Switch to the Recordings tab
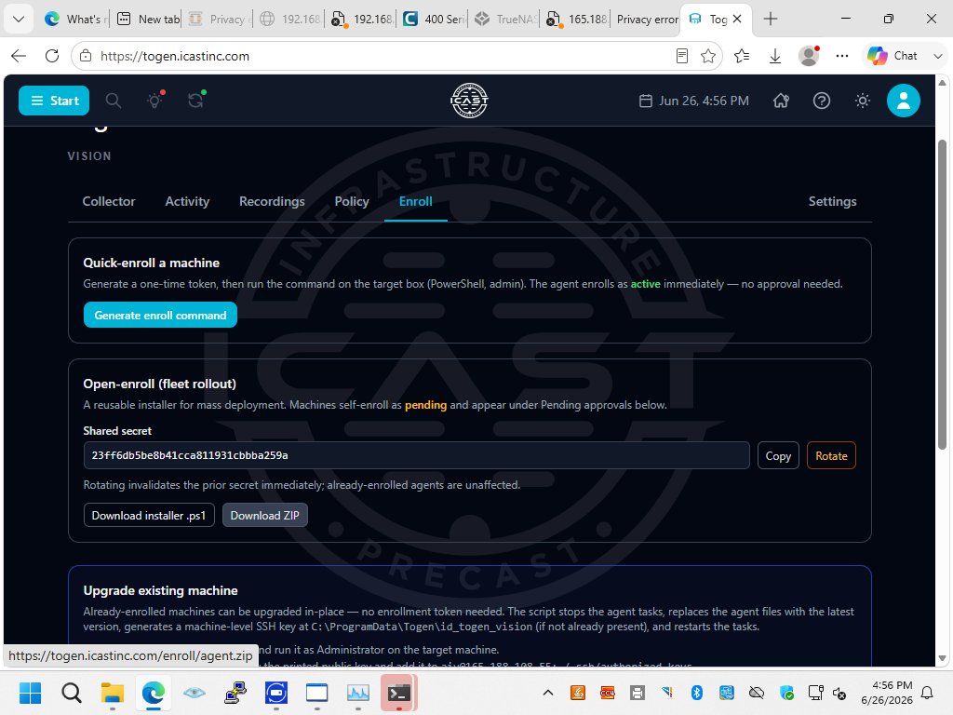Viewport: 953px width, 715px height. [272, 201]
